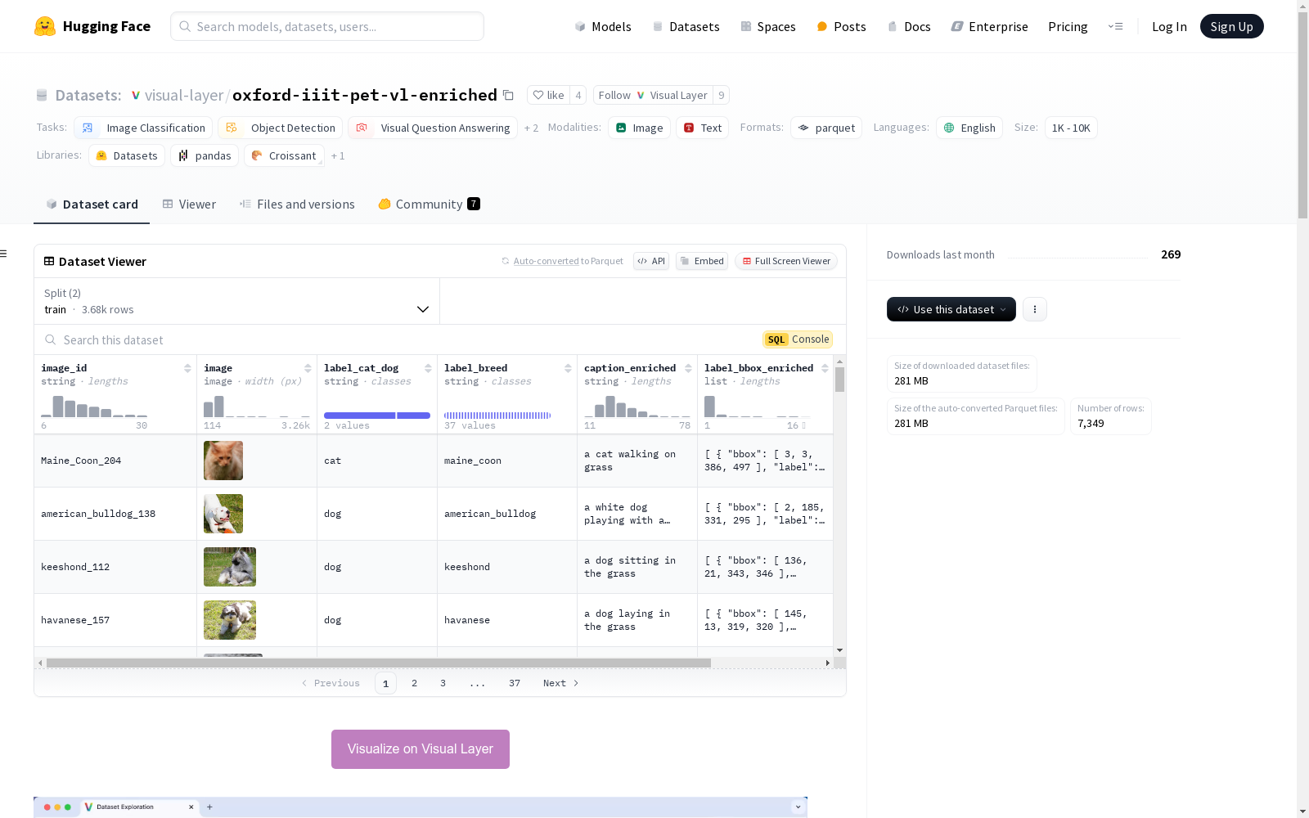Sort the image column

tap(308, 368)
